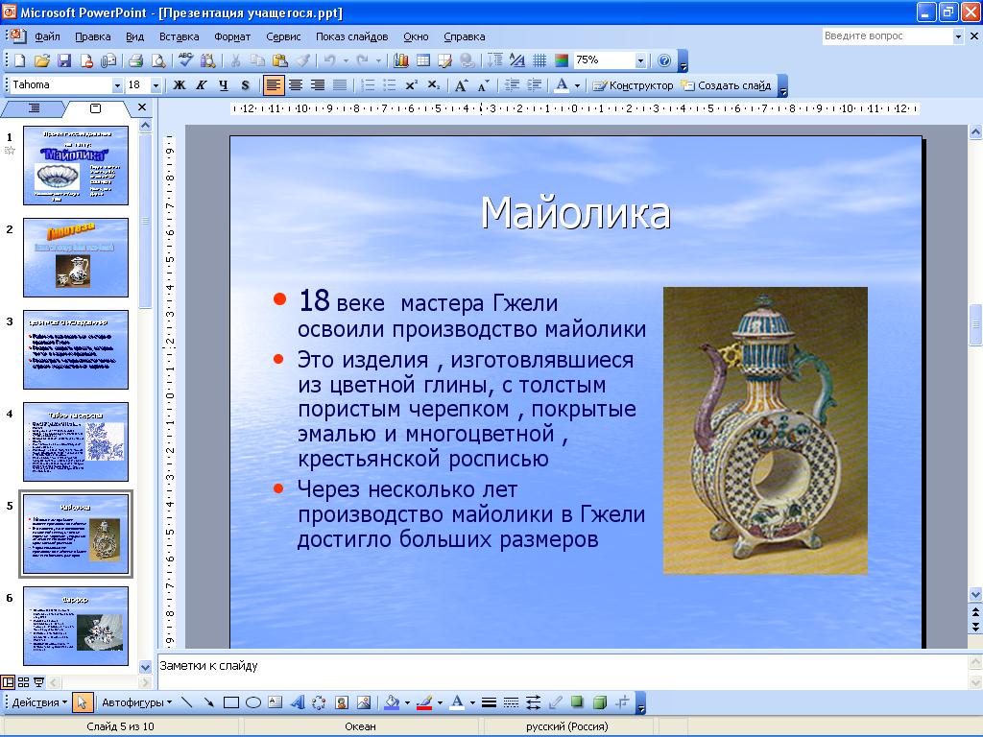Toggle bold formatting (Ж)
Screen dimensions: 983x737
pos(180,85)
